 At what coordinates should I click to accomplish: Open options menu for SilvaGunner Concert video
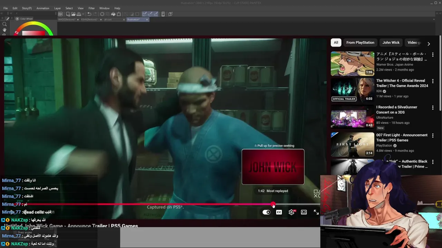pos(433,107)
